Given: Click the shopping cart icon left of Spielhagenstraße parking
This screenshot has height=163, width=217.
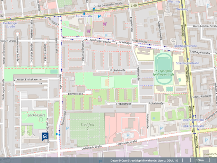Looking at the screenshot, I should click(x=89, y=31).
